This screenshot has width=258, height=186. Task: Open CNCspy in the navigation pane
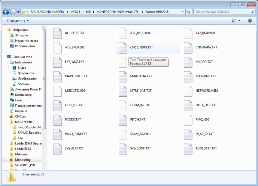[20, 116]
